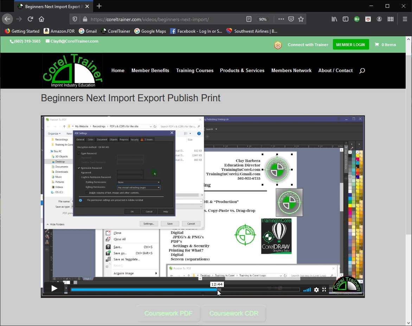The height and width of the screenshot is (326, 412).
Task: Open Amazon.FDR bookmark
Action: pos(59,31)
